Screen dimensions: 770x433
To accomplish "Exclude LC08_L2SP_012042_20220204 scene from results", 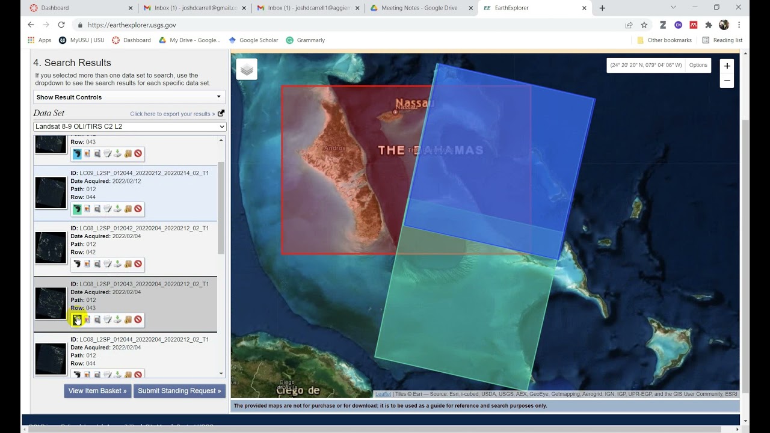I will pos(138,264).
